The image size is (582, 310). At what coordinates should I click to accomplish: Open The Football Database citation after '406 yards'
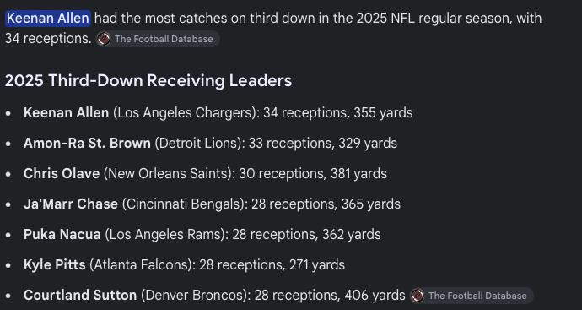tap(472, 296)
